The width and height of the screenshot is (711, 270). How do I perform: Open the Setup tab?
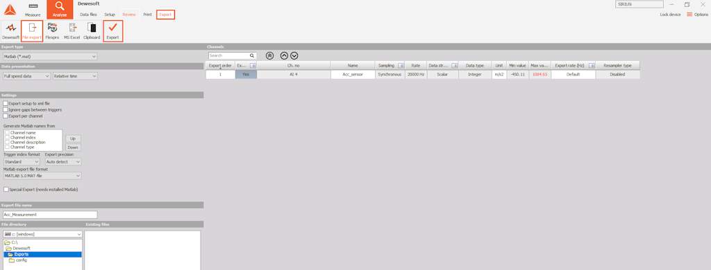(110, 15)
